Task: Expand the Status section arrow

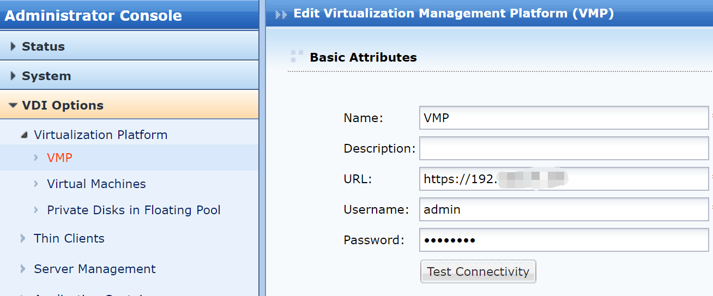Action: coord(13,47)
